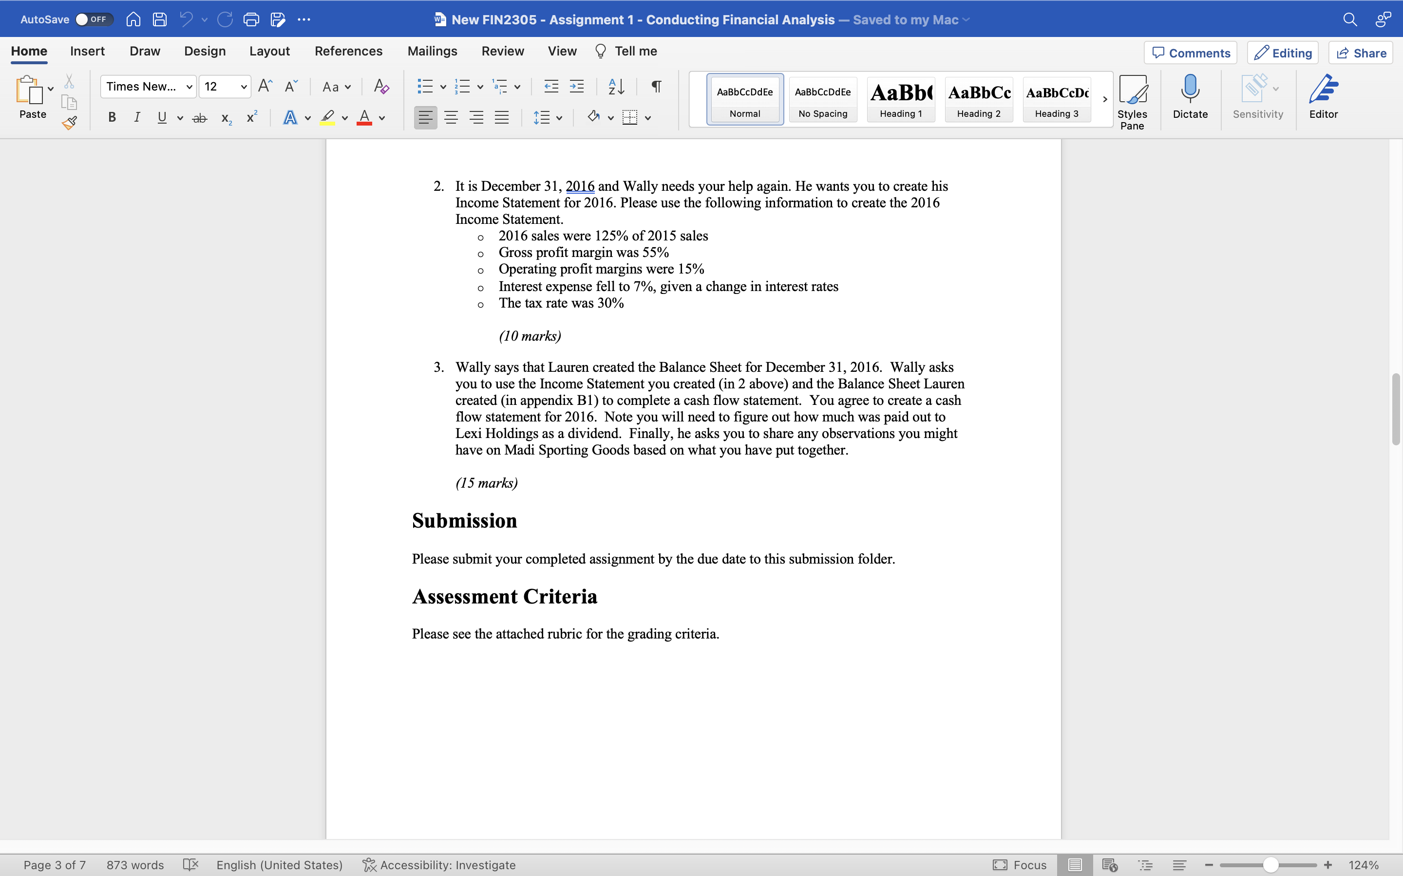Toggle the AutoSave switch

pos(94,19)
